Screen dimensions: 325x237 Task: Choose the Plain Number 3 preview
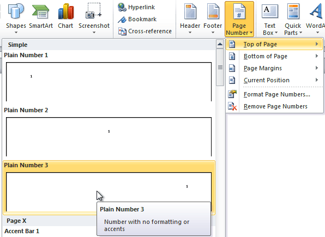pyautogui.click(x=109, y=192)
